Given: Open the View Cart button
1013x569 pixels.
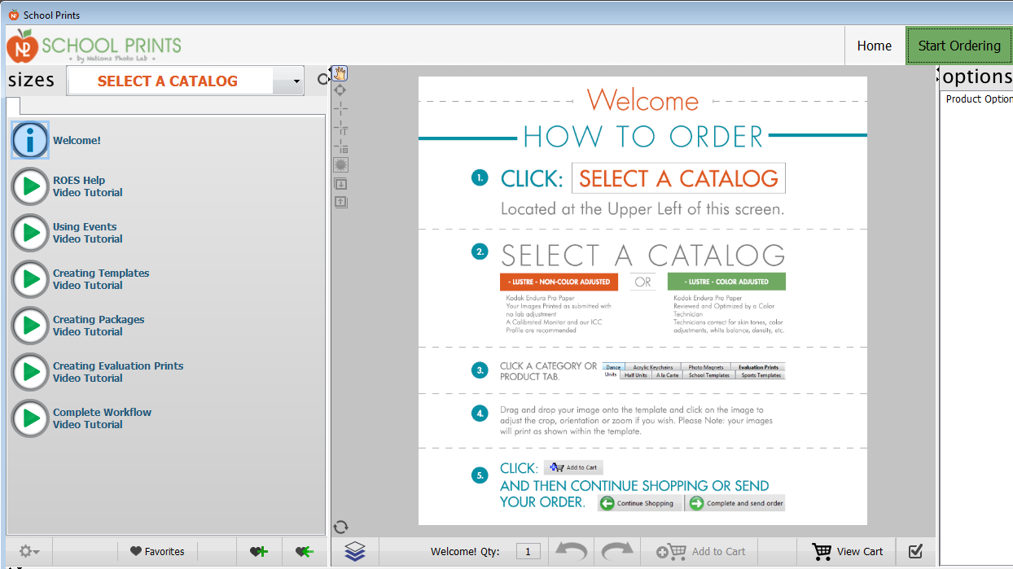Looking at the screenshot, I should click(848, 551).
